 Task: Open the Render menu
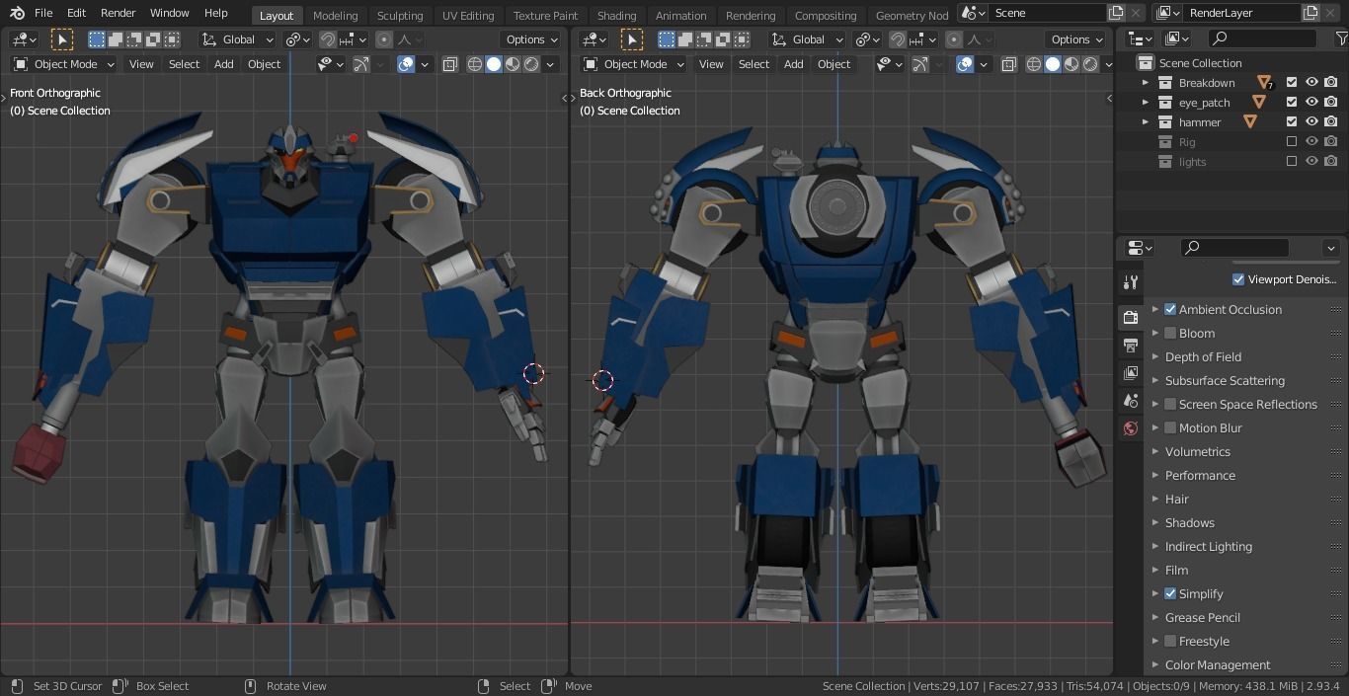[118, 13]
